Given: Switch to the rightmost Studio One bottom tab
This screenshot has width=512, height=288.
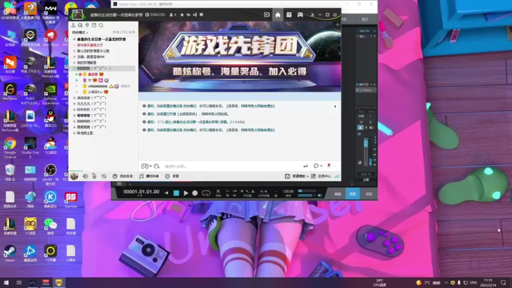Looking at the screenshot, I should 369,194.
